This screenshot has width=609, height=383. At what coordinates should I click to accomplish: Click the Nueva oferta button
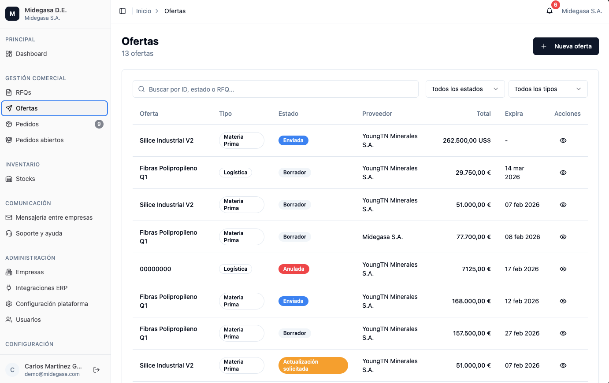pyautogui.click(x=566, y=46)
